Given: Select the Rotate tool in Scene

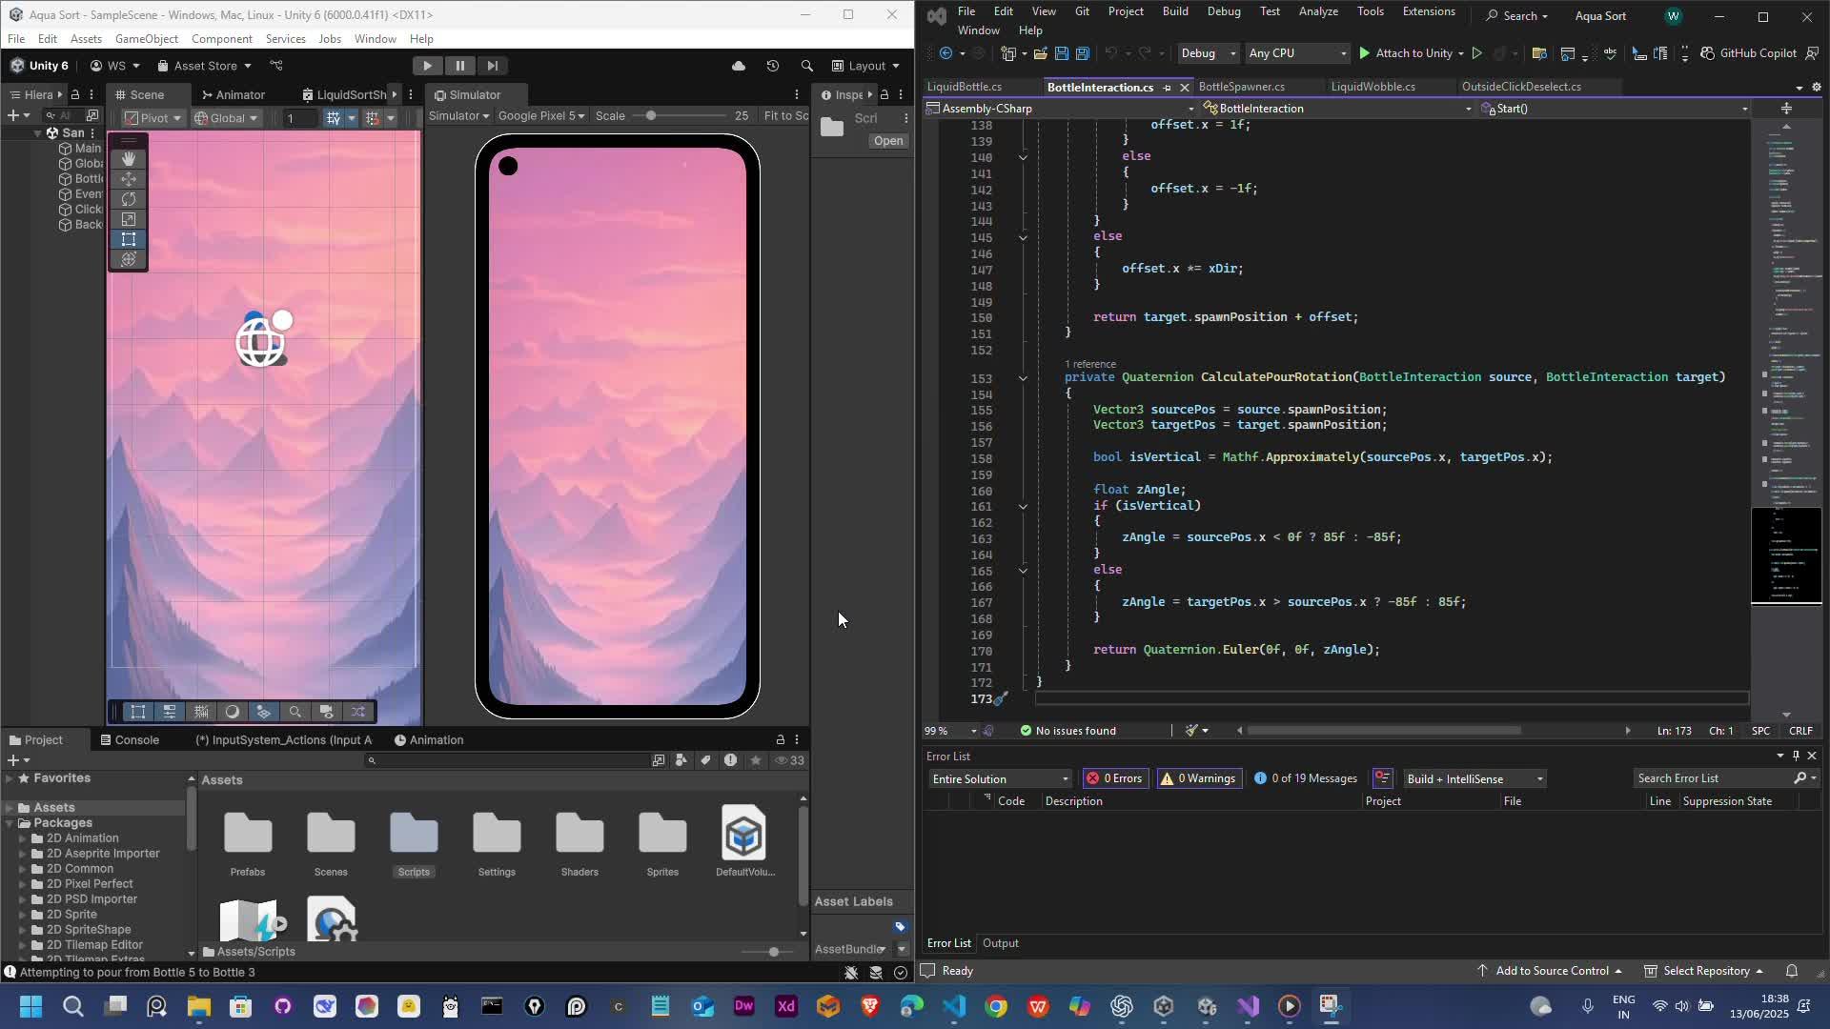Looking at the screenshot, I should pyautogui.click(x=129, y=199).
